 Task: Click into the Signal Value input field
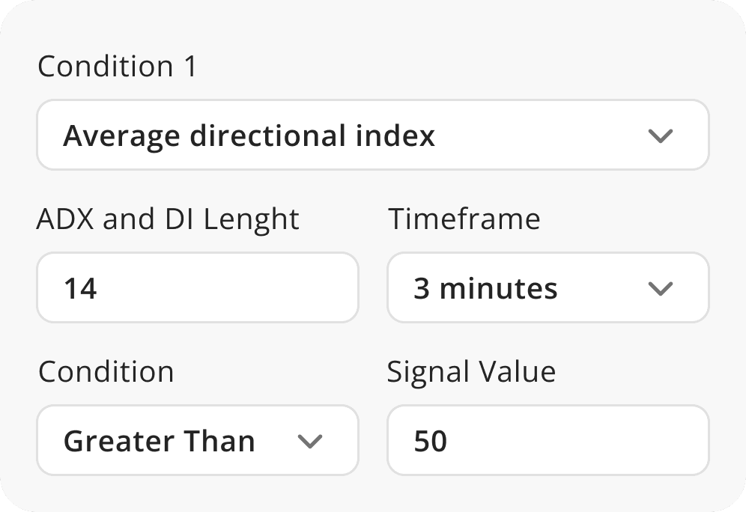(547, 441)
